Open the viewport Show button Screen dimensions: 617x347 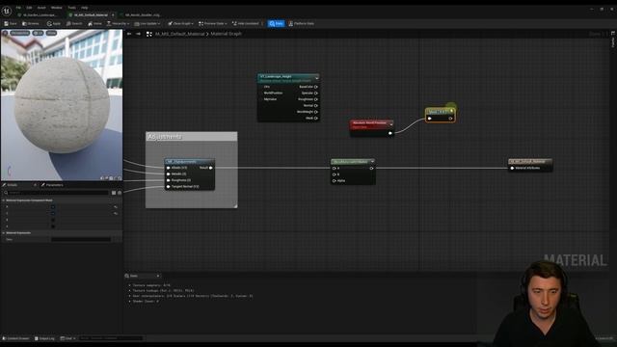pyautogui.click(x=51, y=33)
